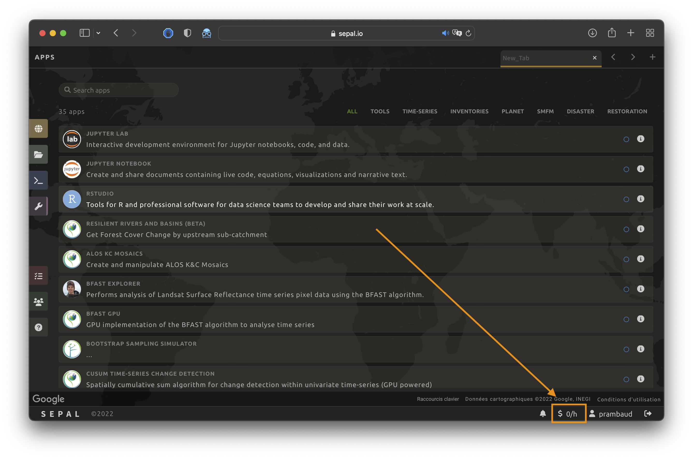This screenshot has width=693, height=459.
Task: Toggle the circle indicator for RStudio
Action: click(626, 199)
